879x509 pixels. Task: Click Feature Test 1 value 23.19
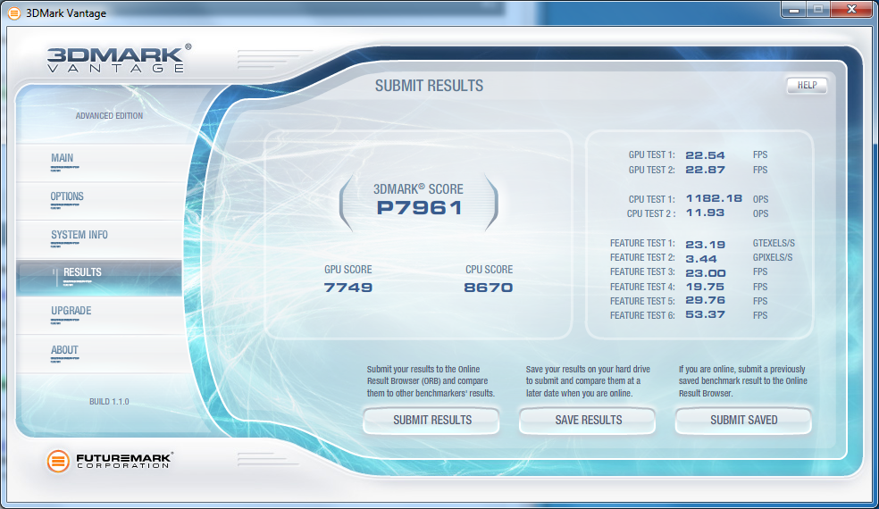pos(705,245)
